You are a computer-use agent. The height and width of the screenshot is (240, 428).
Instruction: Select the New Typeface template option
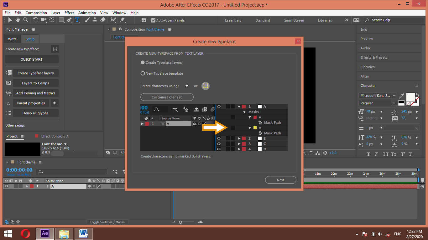(x=143, y=73)
